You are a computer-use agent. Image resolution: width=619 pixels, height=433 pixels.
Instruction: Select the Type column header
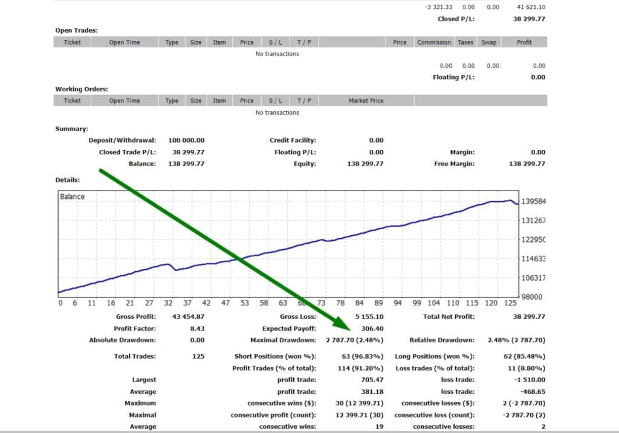pyautogui.click(x=171, y=42)
